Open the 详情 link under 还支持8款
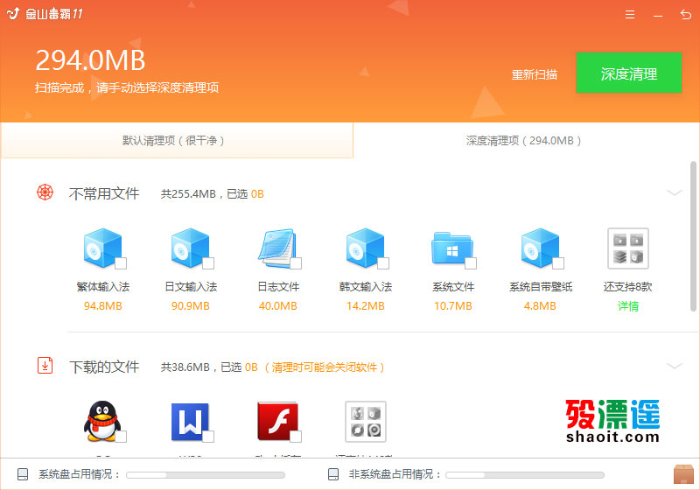 627,306
